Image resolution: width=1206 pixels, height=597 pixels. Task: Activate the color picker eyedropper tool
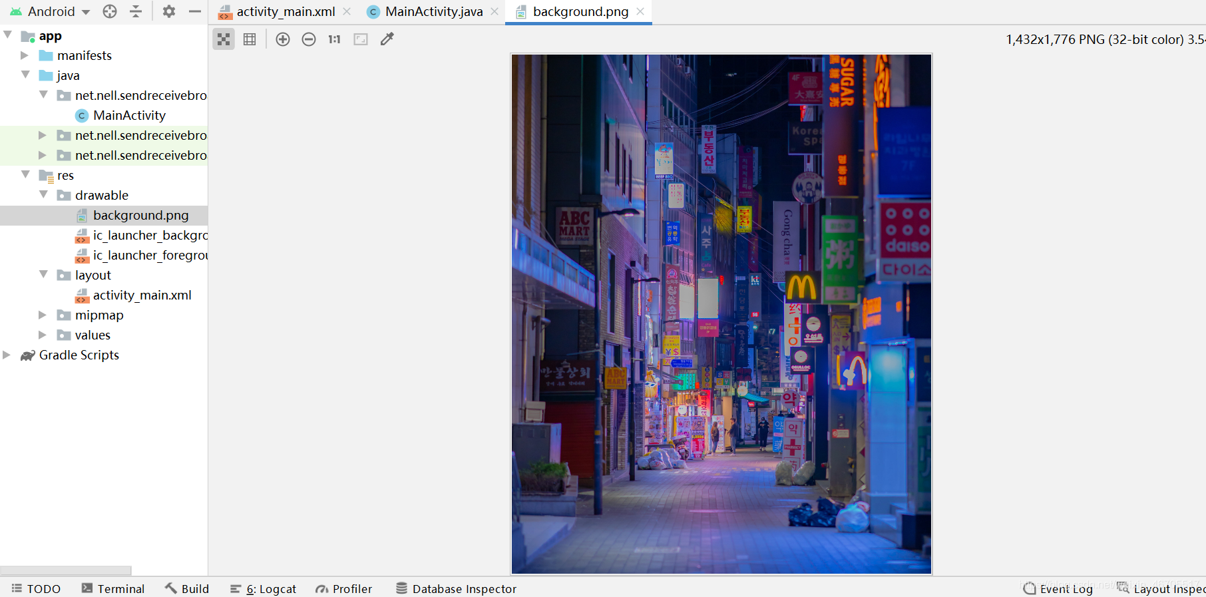[x=387, y=39]
